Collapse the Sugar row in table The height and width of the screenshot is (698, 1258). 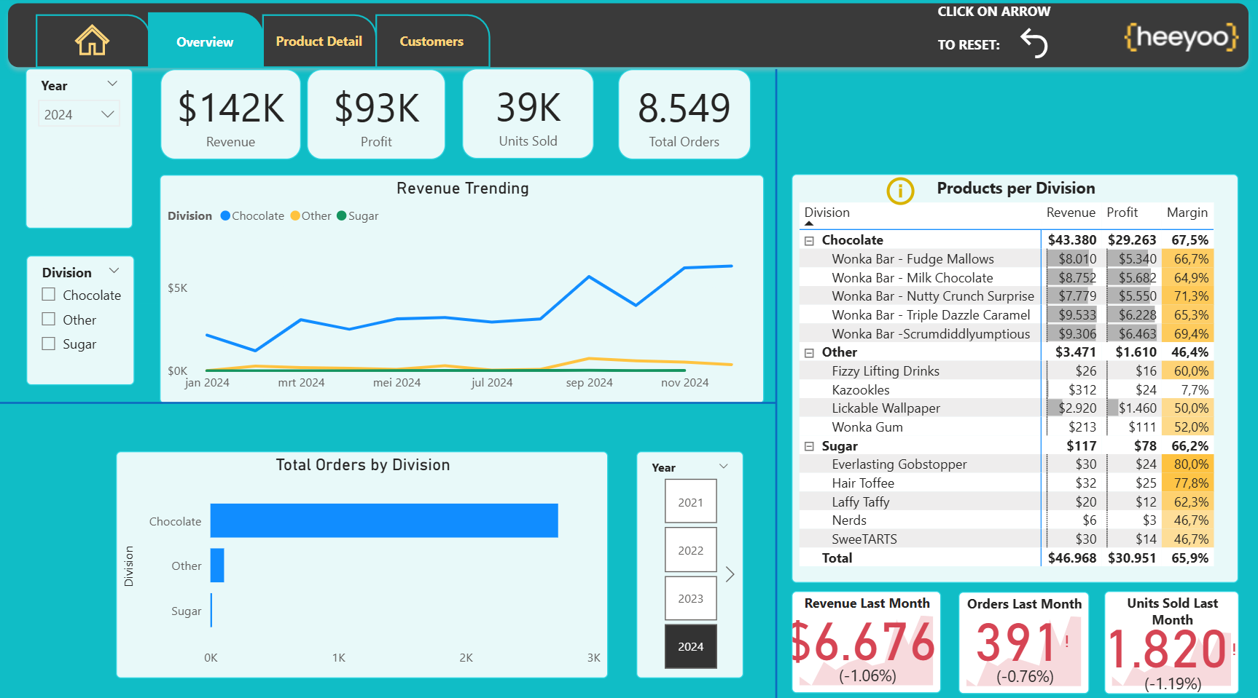(809, 446)
